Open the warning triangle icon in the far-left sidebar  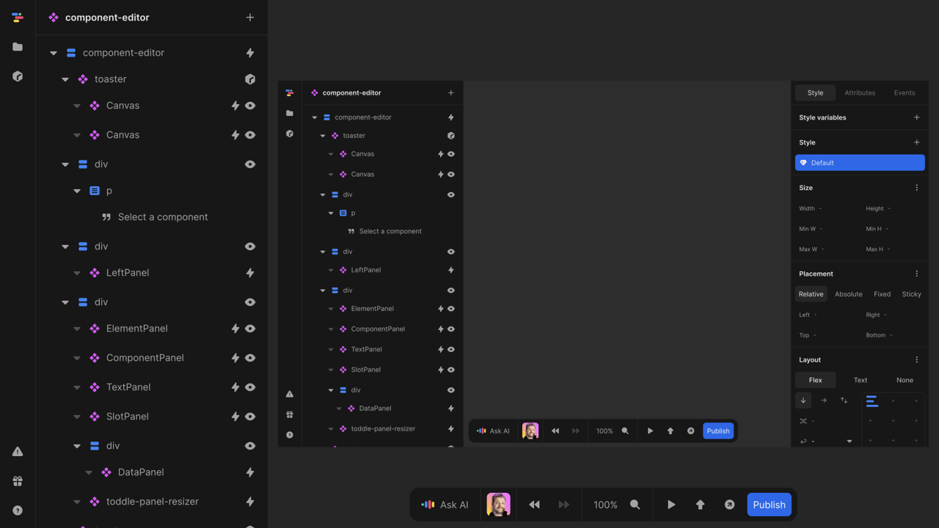18,452
